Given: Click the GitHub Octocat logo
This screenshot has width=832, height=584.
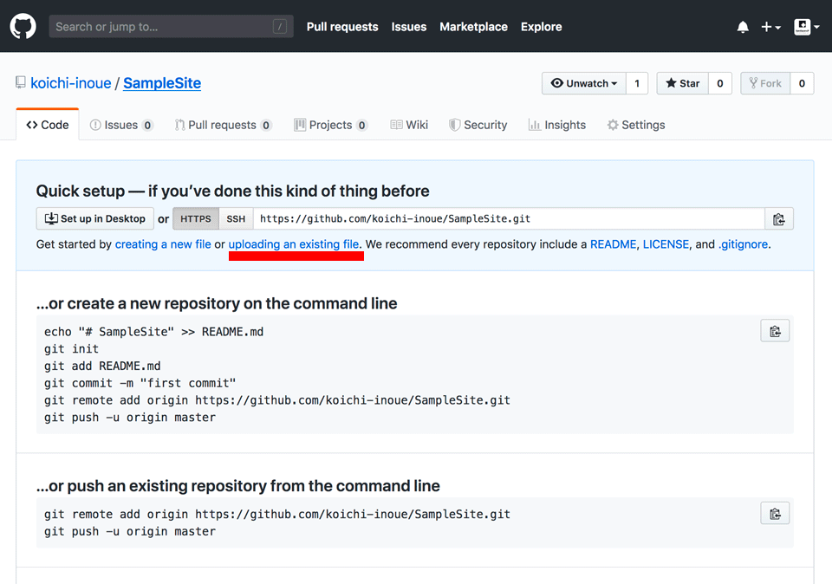Looking at the screenshot, I should (23, 27).
